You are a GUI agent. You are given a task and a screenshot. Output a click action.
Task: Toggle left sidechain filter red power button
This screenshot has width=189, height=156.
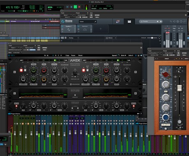(16, 106)
